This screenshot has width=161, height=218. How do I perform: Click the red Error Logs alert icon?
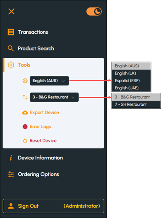(25, 127)
